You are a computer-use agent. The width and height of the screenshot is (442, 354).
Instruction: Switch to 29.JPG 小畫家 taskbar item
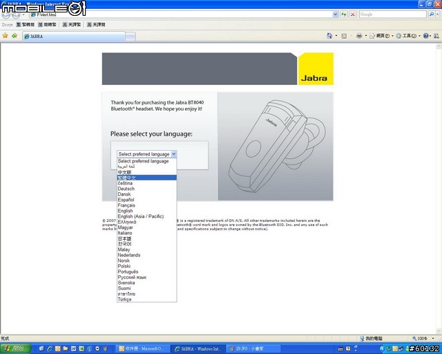253,349
